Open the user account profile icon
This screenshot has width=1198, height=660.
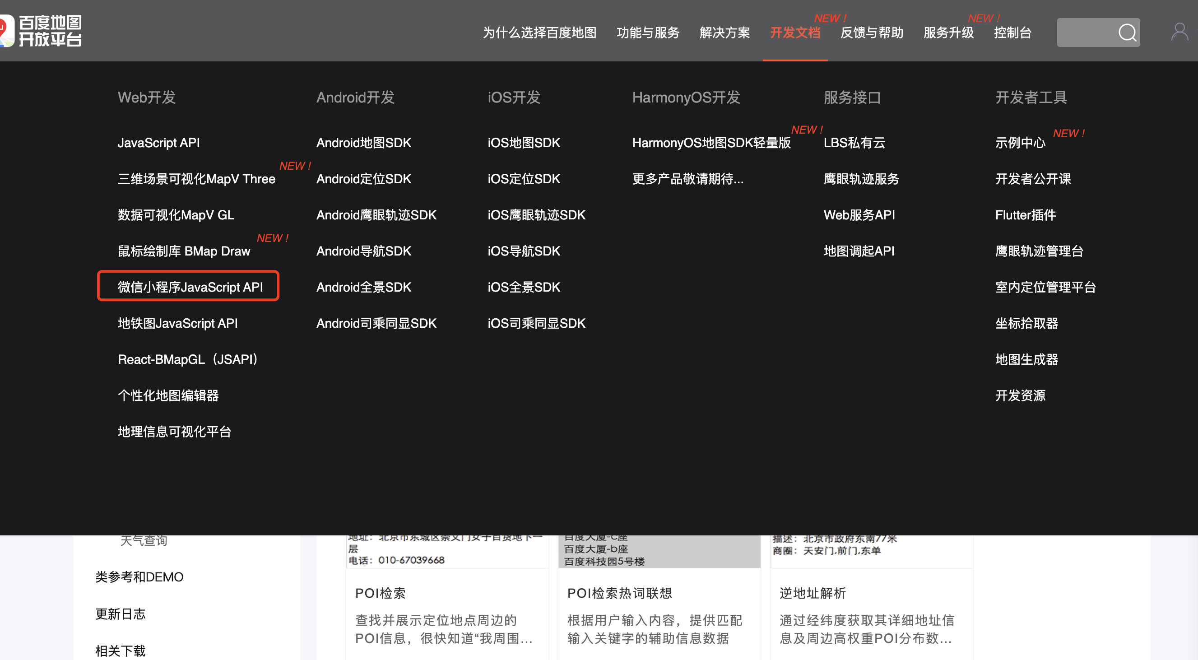[x=1179, y=33]
